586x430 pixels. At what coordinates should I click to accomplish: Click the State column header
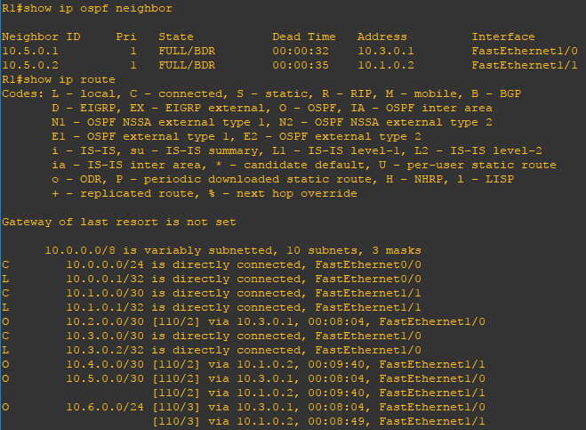click(x=176, y=37)
